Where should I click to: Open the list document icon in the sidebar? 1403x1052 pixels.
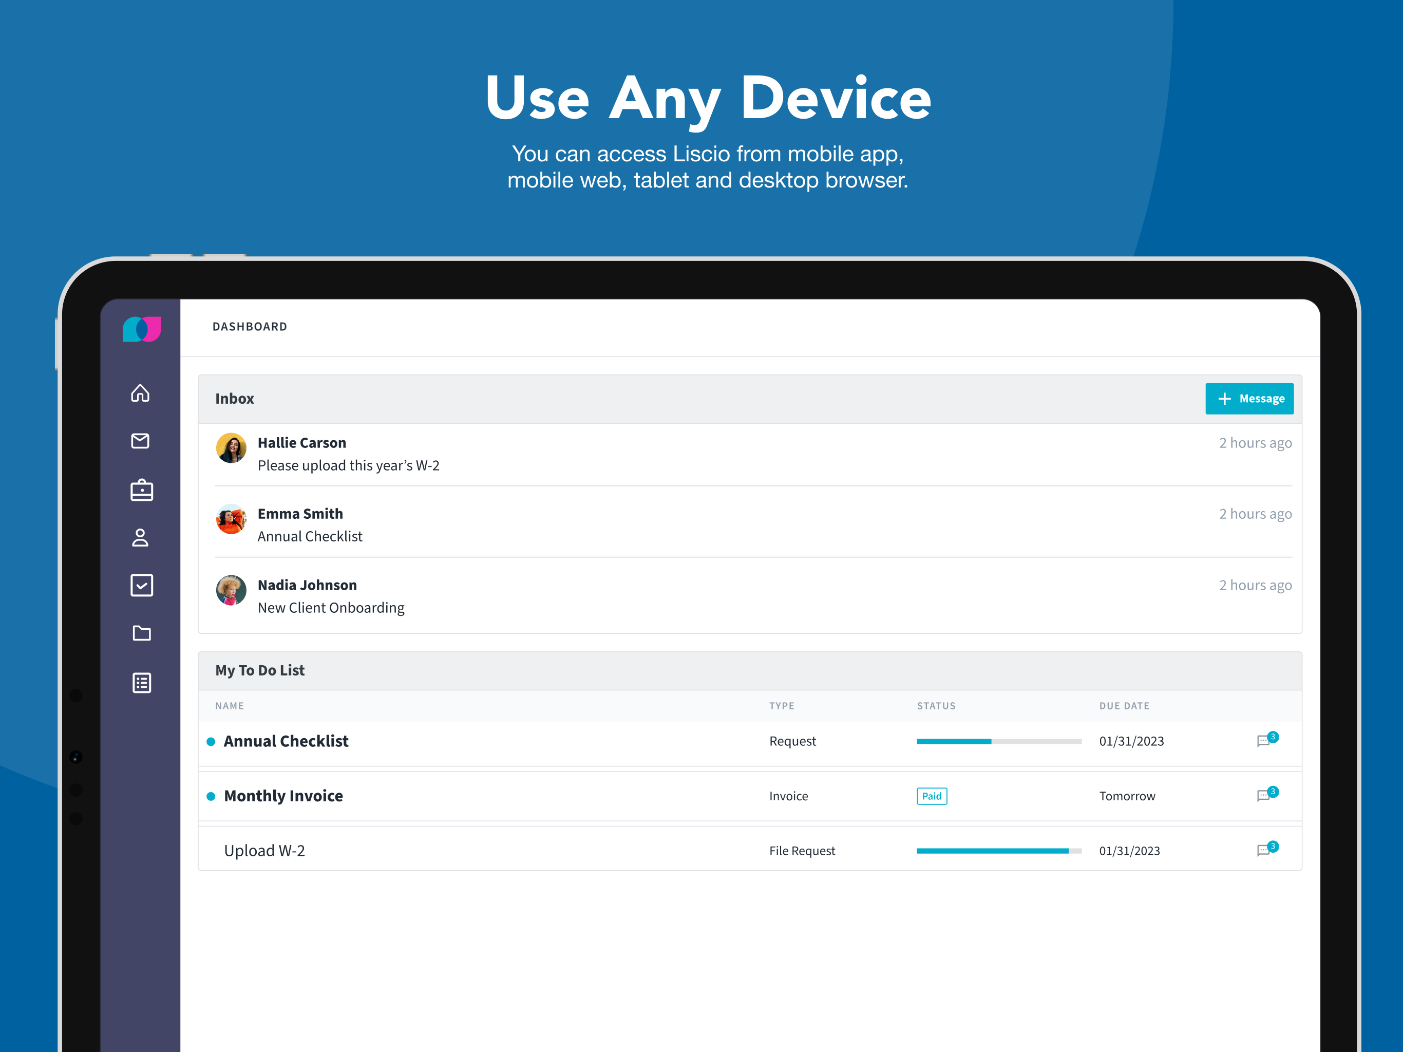tap(141, 683)
